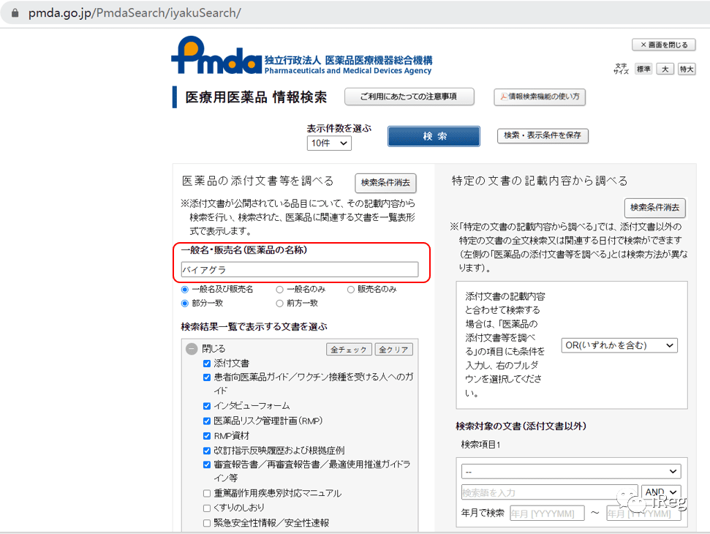This screenshot has width=710, height=534.
Task: Set text size to 大
Action: point(665,69)
